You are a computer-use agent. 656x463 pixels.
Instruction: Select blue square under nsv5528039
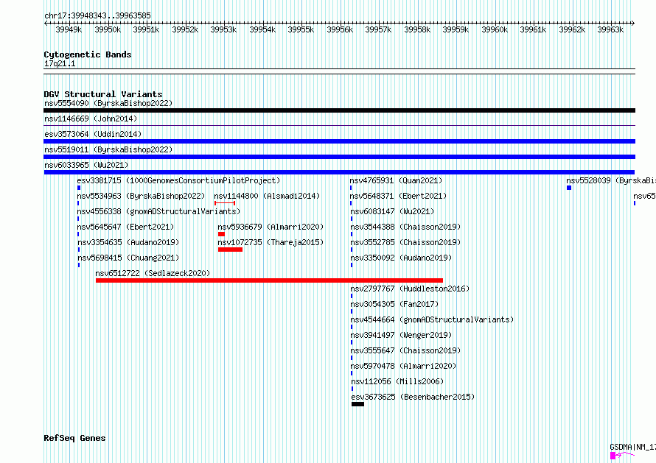[569, 188]
